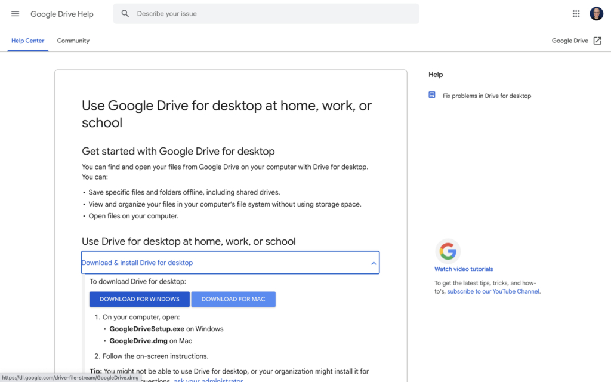This screenshot has height=382, width=611.
Task: Collapse the Download & install Drive accordion chevron
Action: (x=372, y=263)
